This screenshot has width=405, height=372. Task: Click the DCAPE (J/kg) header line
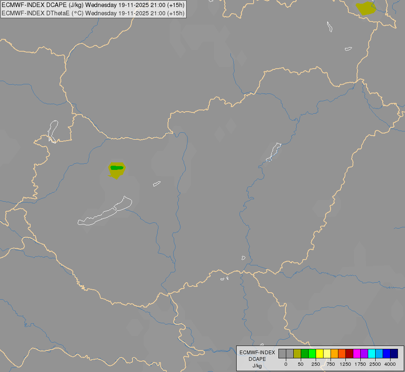point(93,5)
